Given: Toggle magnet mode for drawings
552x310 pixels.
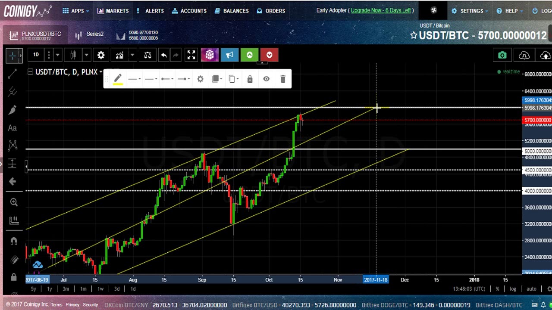Looking at the screenshot, I should coord(13,241).
